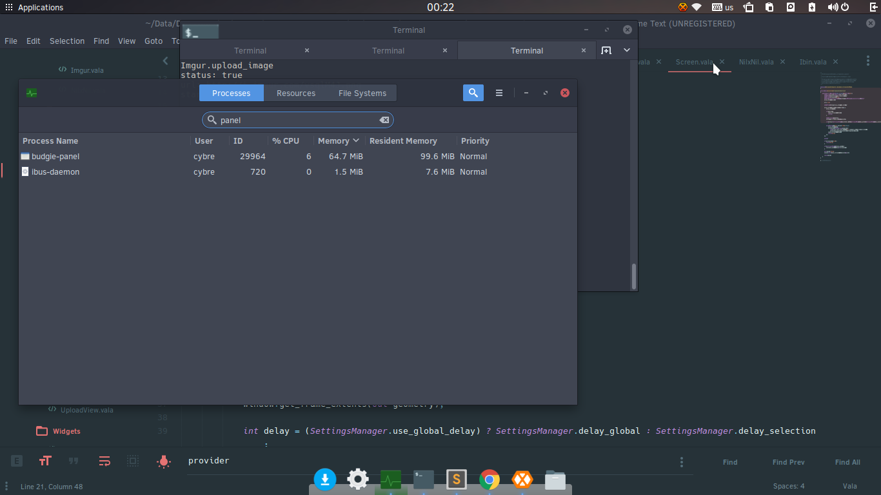
Task: Toggle highlight matches lightbulb icon
Action: [164, 461]
